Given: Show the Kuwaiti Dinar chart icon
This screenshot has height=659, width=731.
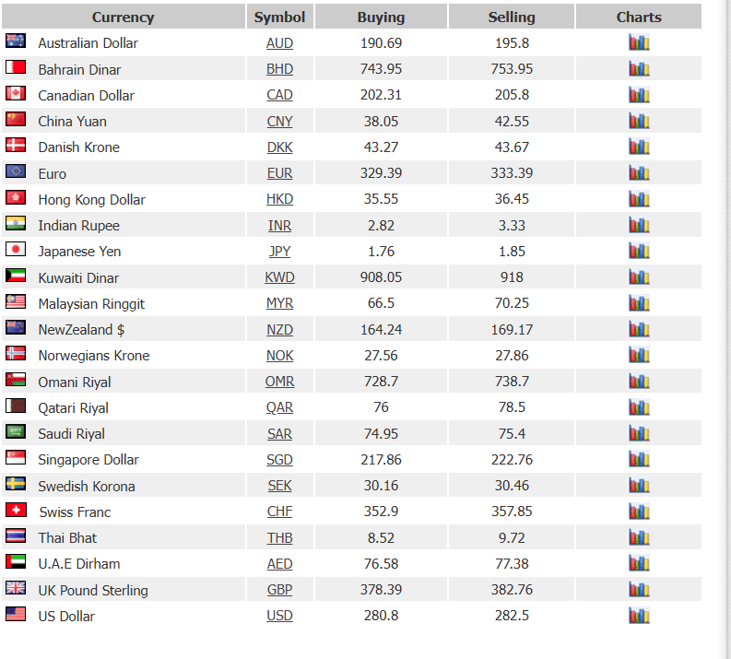Looking at the screenshot, I should pyautogui.click(x=639, y=277).
